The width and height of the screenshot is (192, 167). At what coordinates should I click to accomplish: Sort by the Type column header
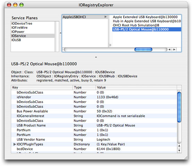84,87
